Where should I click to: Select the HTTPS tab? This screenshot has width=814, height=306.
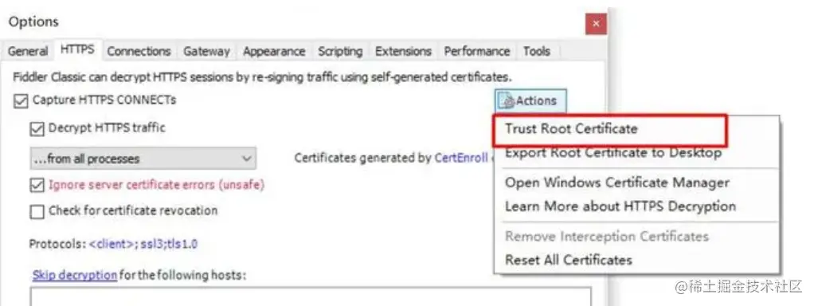77,49
